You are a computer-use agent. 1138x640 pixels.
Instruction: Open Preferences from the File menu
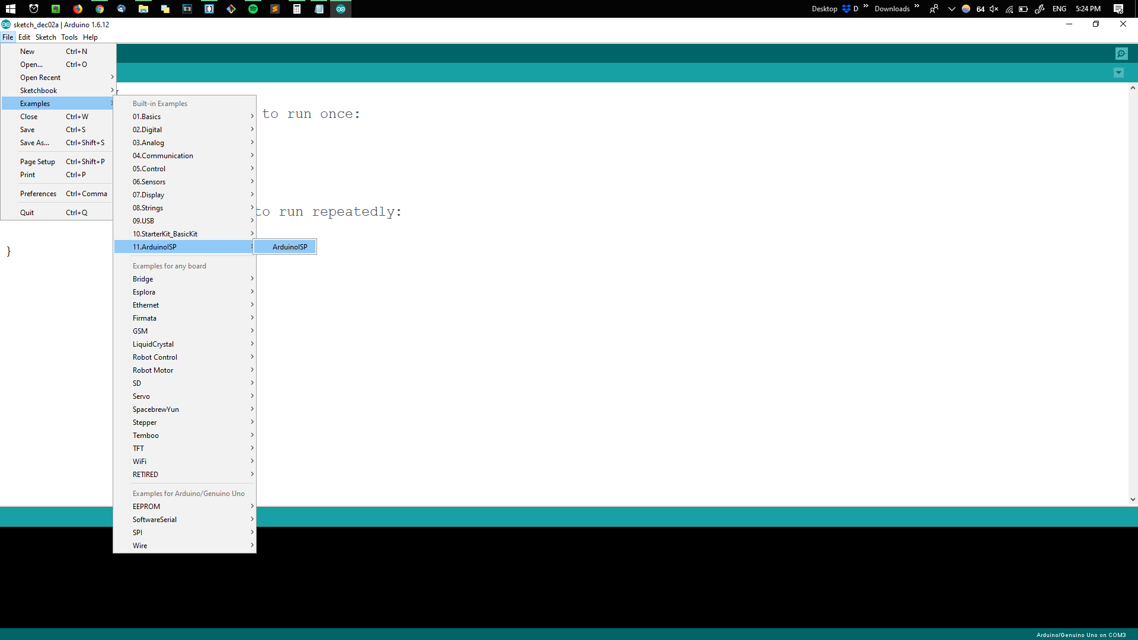(x=57, y=194)
